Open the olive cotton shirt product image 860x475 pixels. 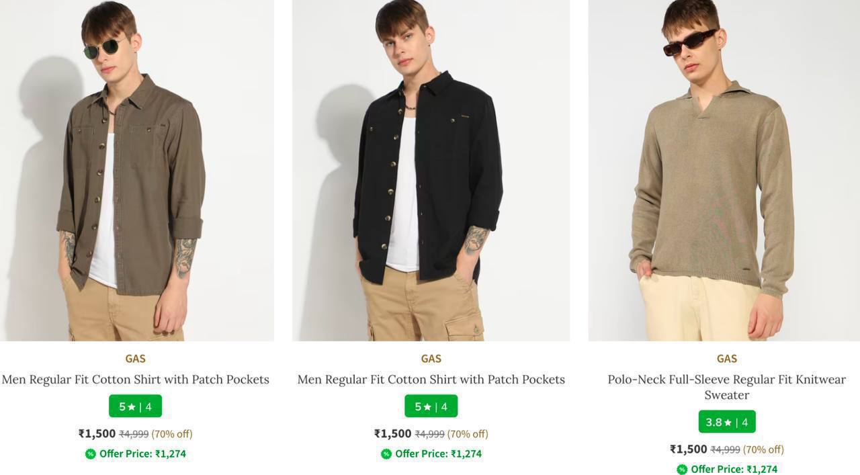coord(137,170)
